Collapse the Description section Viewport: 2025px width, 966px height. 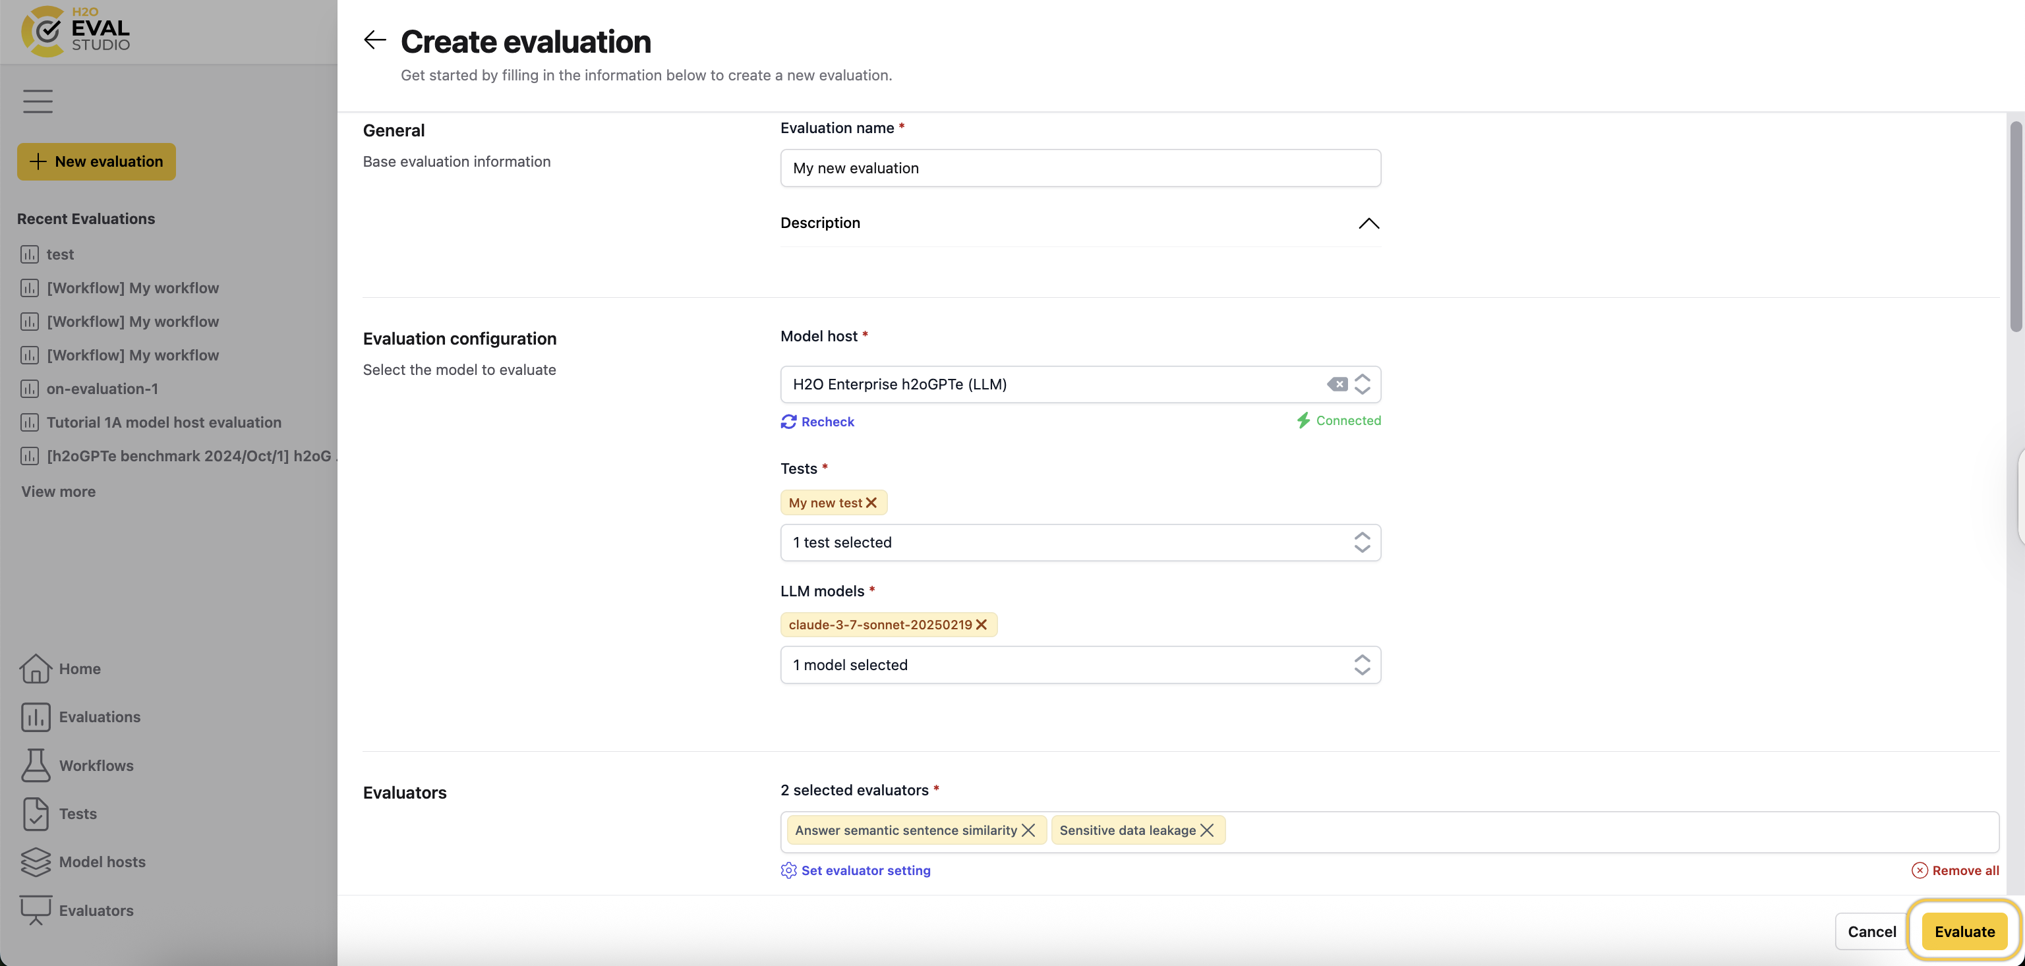[x=1368, y=223]
